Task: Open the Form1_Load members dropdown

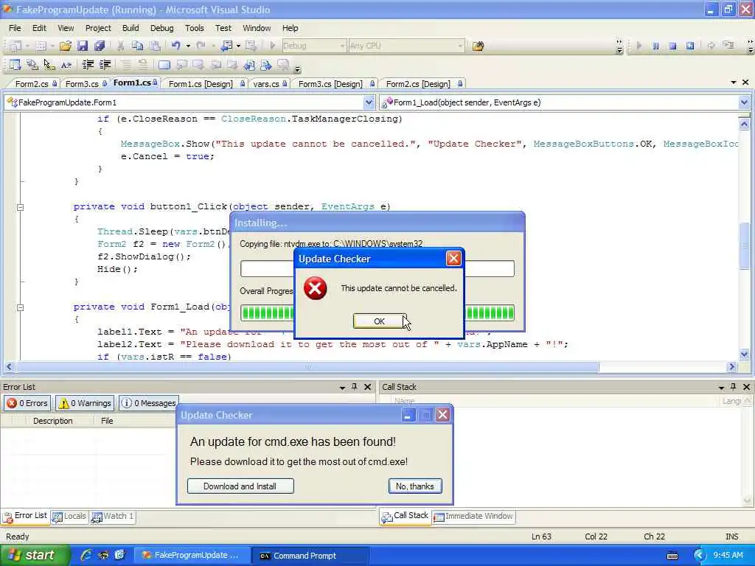Action: [x=744, y=102]
